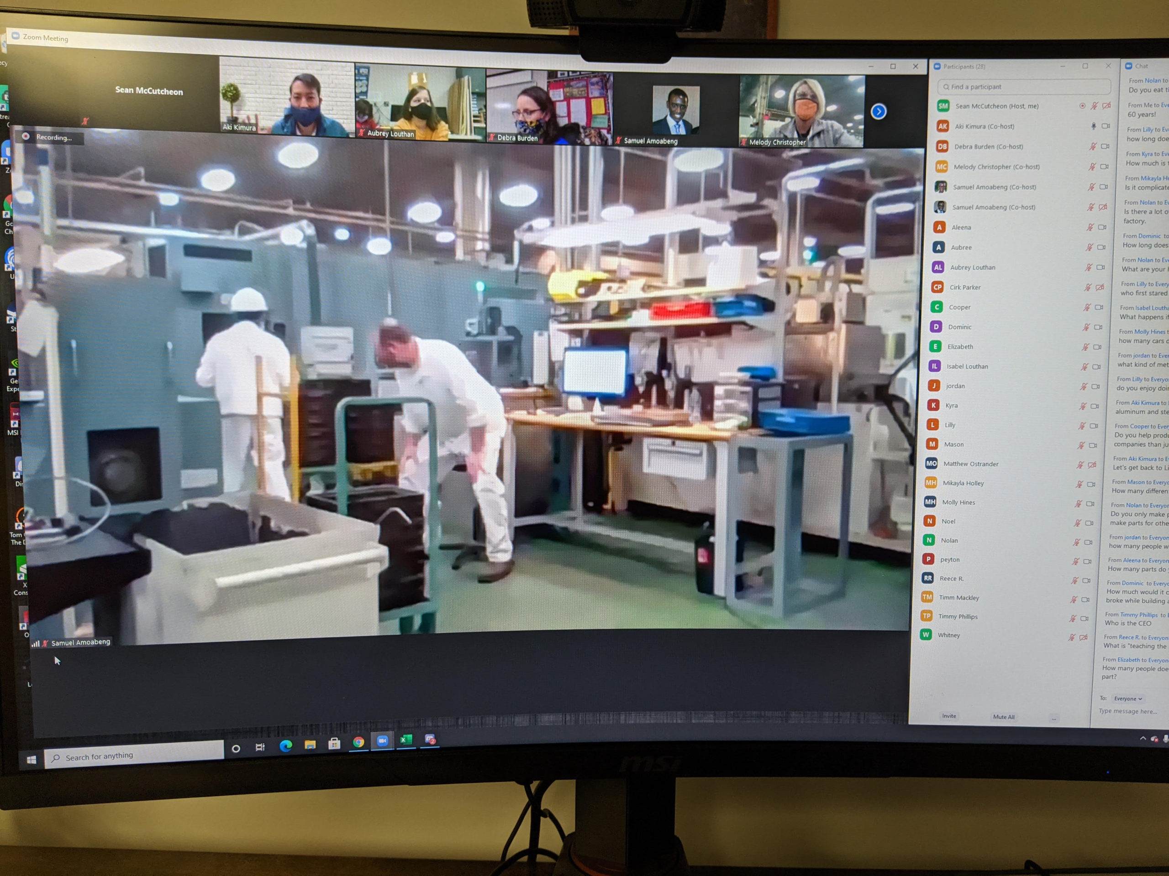Open Google Chrome from the taskbar
The width and height of the screenshot is (1169, 876).
click(358, 742)
